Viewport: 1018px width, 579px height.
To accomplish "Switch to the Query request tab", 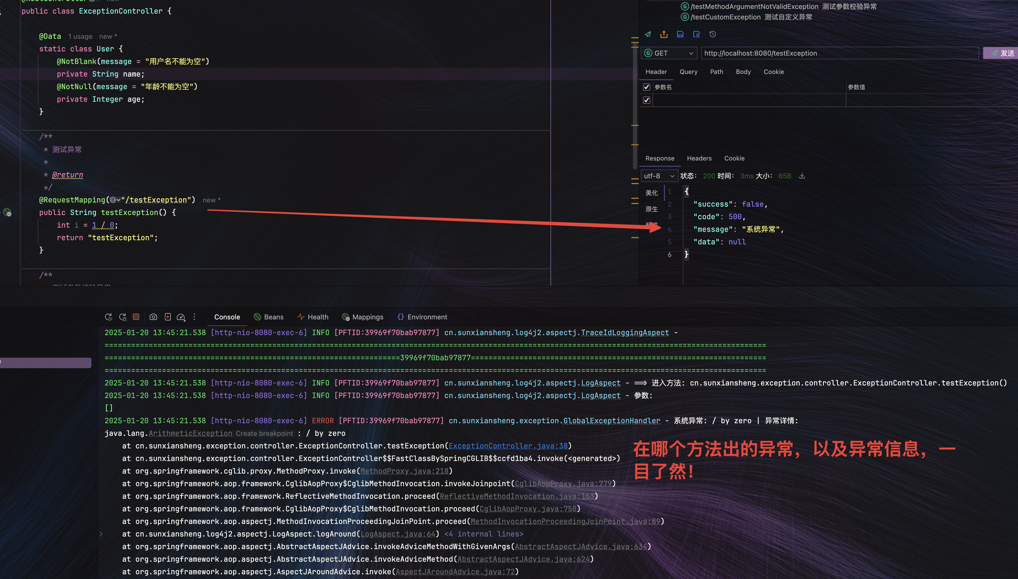I will point(688,72).
